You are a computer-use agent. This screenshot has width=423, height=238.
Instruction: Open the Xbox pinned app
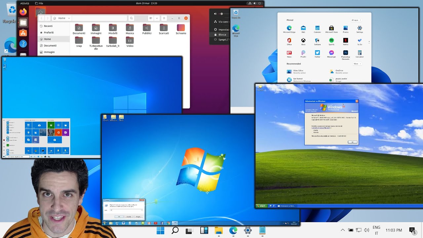[x=303, y=40]
